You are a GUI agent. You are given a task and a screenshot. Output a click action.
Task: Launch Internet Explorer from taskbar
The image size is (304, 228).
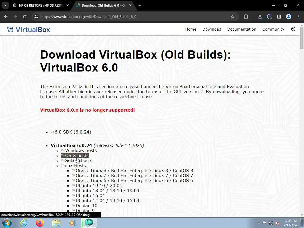[23, 223]
